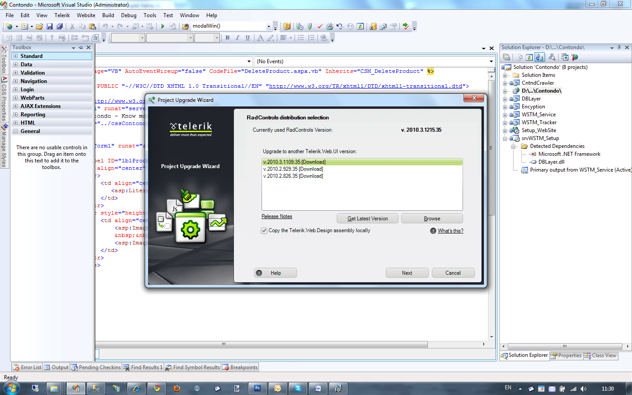Open Internet Explorer from the taskbar
Screen dimensions: 632x395
[136, 388]
